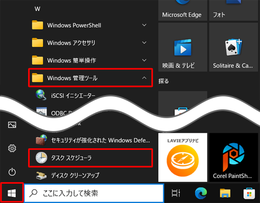Open Microsoft Store from the taskbar

(x=249, y=194)
